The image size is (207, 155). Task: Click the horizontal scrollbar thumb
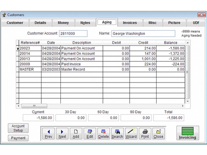click(34, 106)
